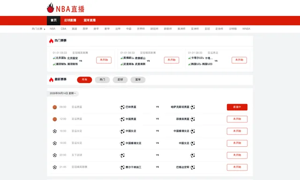The image size is (300, 180).
Task: Open the 德甲 league link
Action: tap(96, 29)
